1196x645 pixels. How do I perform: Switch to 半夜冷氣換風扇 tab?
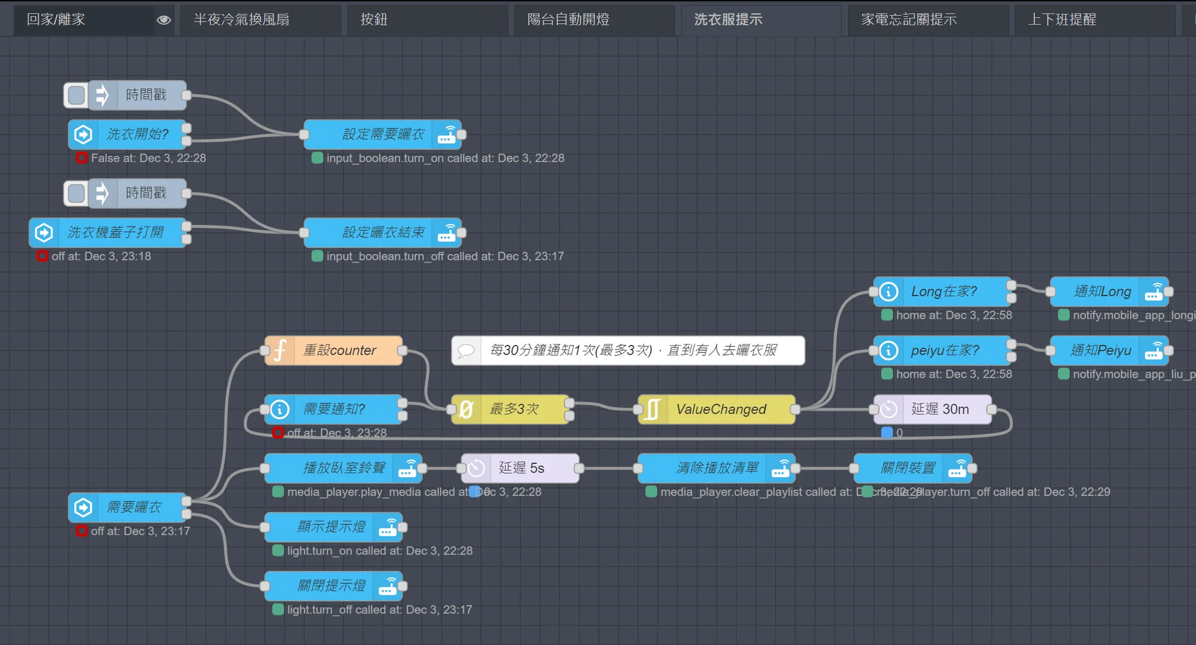coord(242,20)
